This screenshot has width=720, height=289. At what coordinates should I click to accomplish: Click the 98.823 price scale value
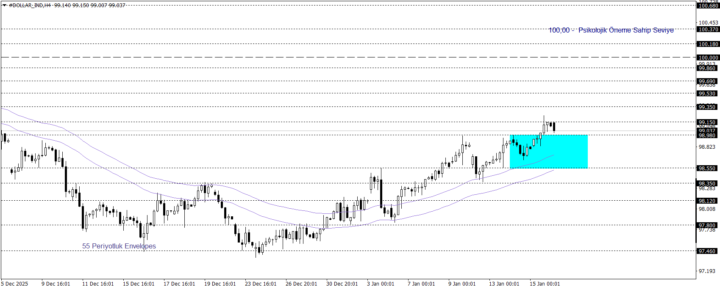click(707, 147)
